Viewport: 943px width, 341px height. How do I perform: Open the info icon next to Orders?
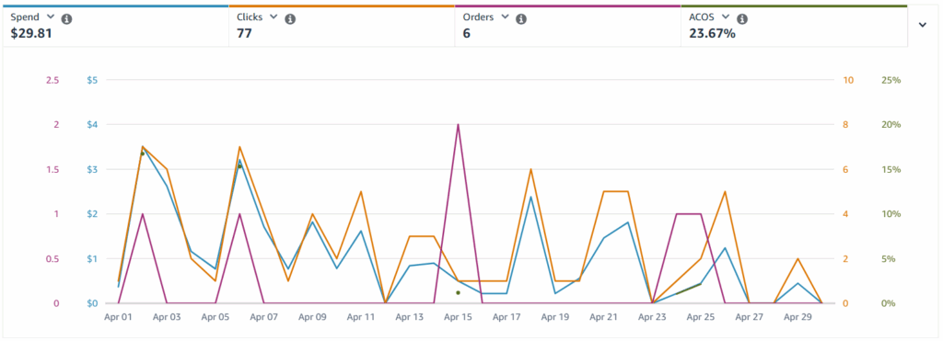point(521,19)
